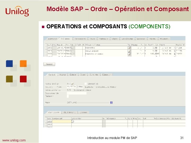
Task: Click the blank field in the row below the control key
Action: tap(77, 93)
